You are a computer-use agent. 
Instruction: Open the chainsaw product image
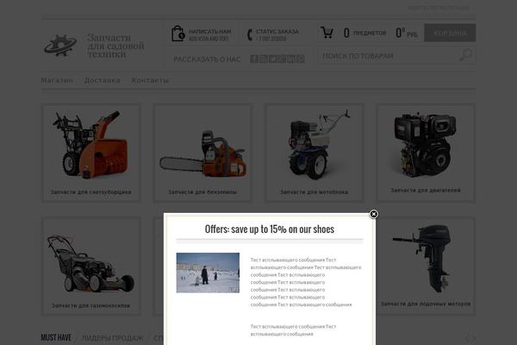pos(202,154)
